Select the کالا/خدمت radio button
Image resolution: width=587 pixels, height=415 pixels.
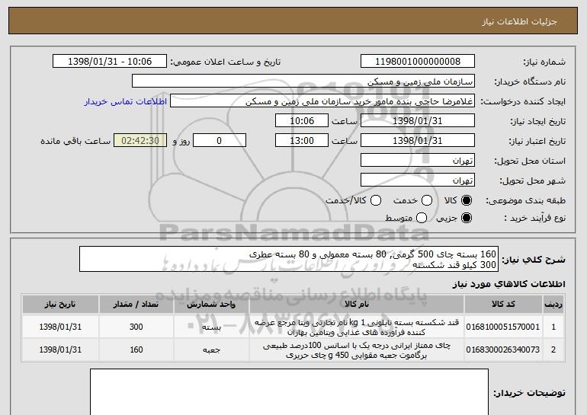tap(376, 200)
